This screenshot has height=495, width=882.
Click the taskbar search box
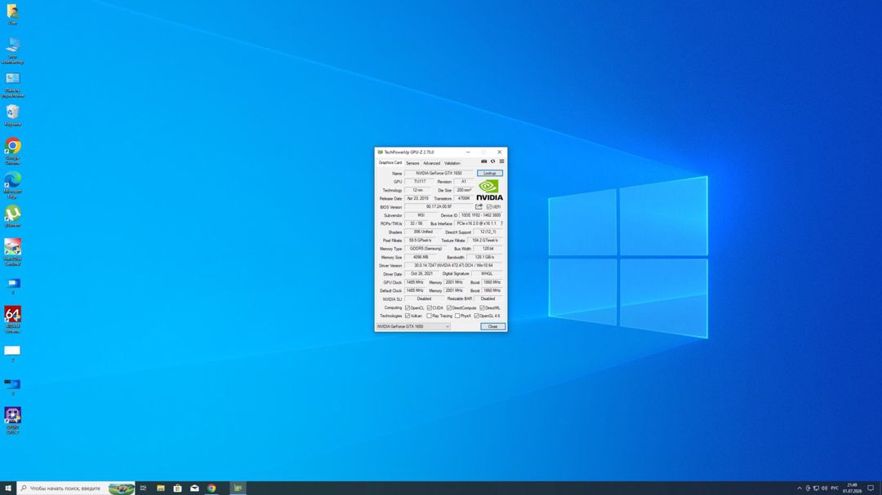[x=76, y=488]
